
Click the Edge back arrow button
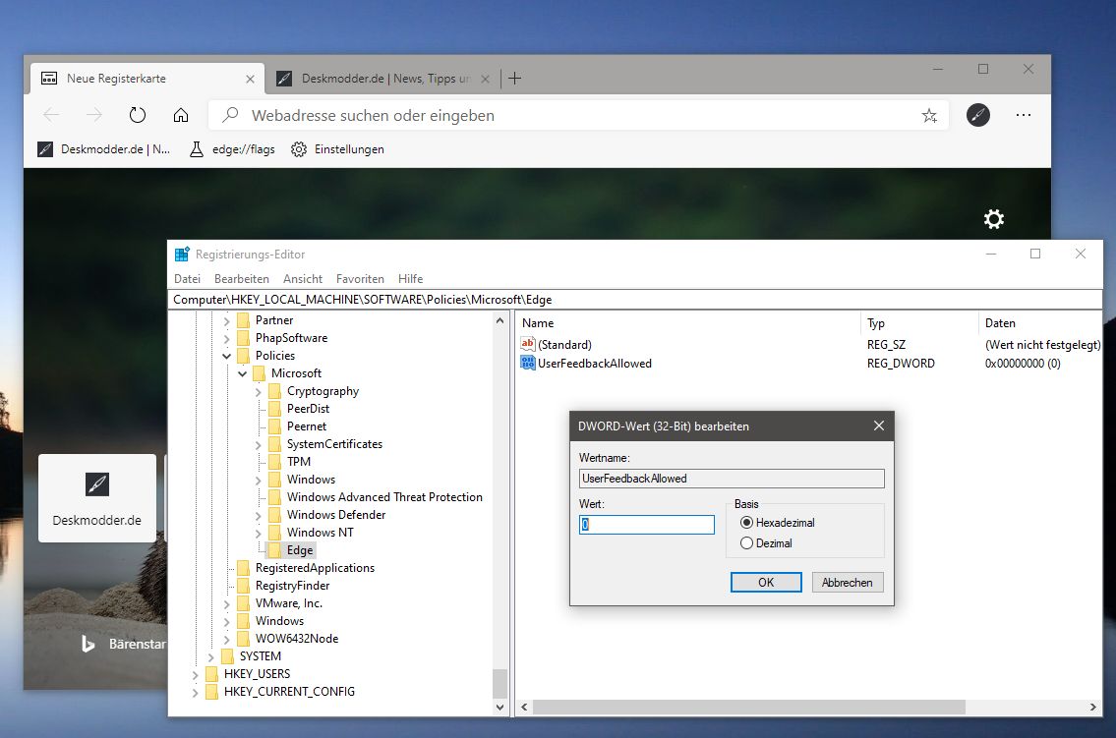[51, 114]
